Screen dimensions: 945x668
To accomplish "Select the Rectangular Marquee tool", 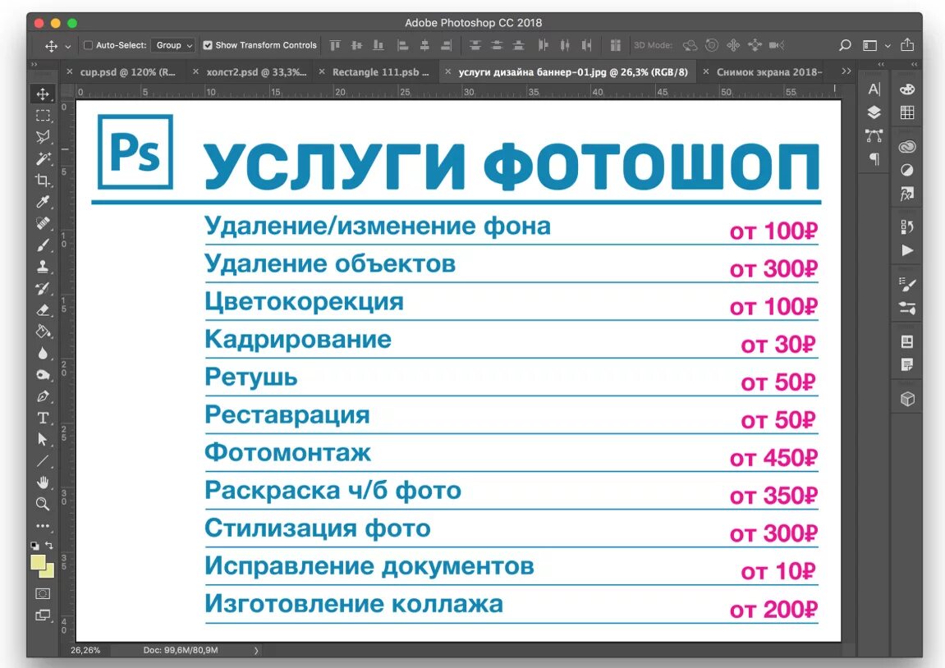I will pyautogui.click(x=43, y=116).
